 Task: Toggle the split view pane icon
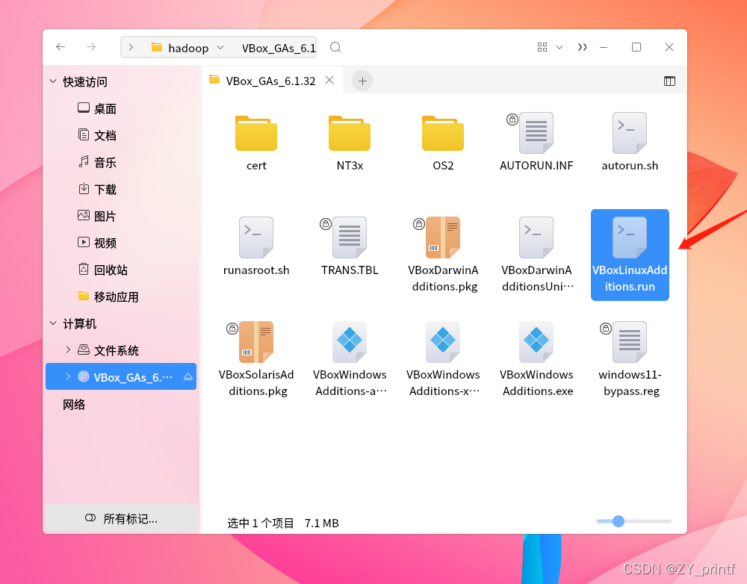669,81
